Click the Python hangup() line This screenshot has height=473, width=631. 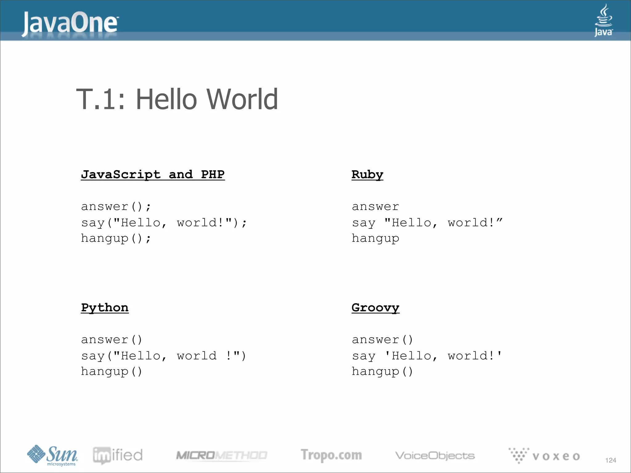point(112,371)
